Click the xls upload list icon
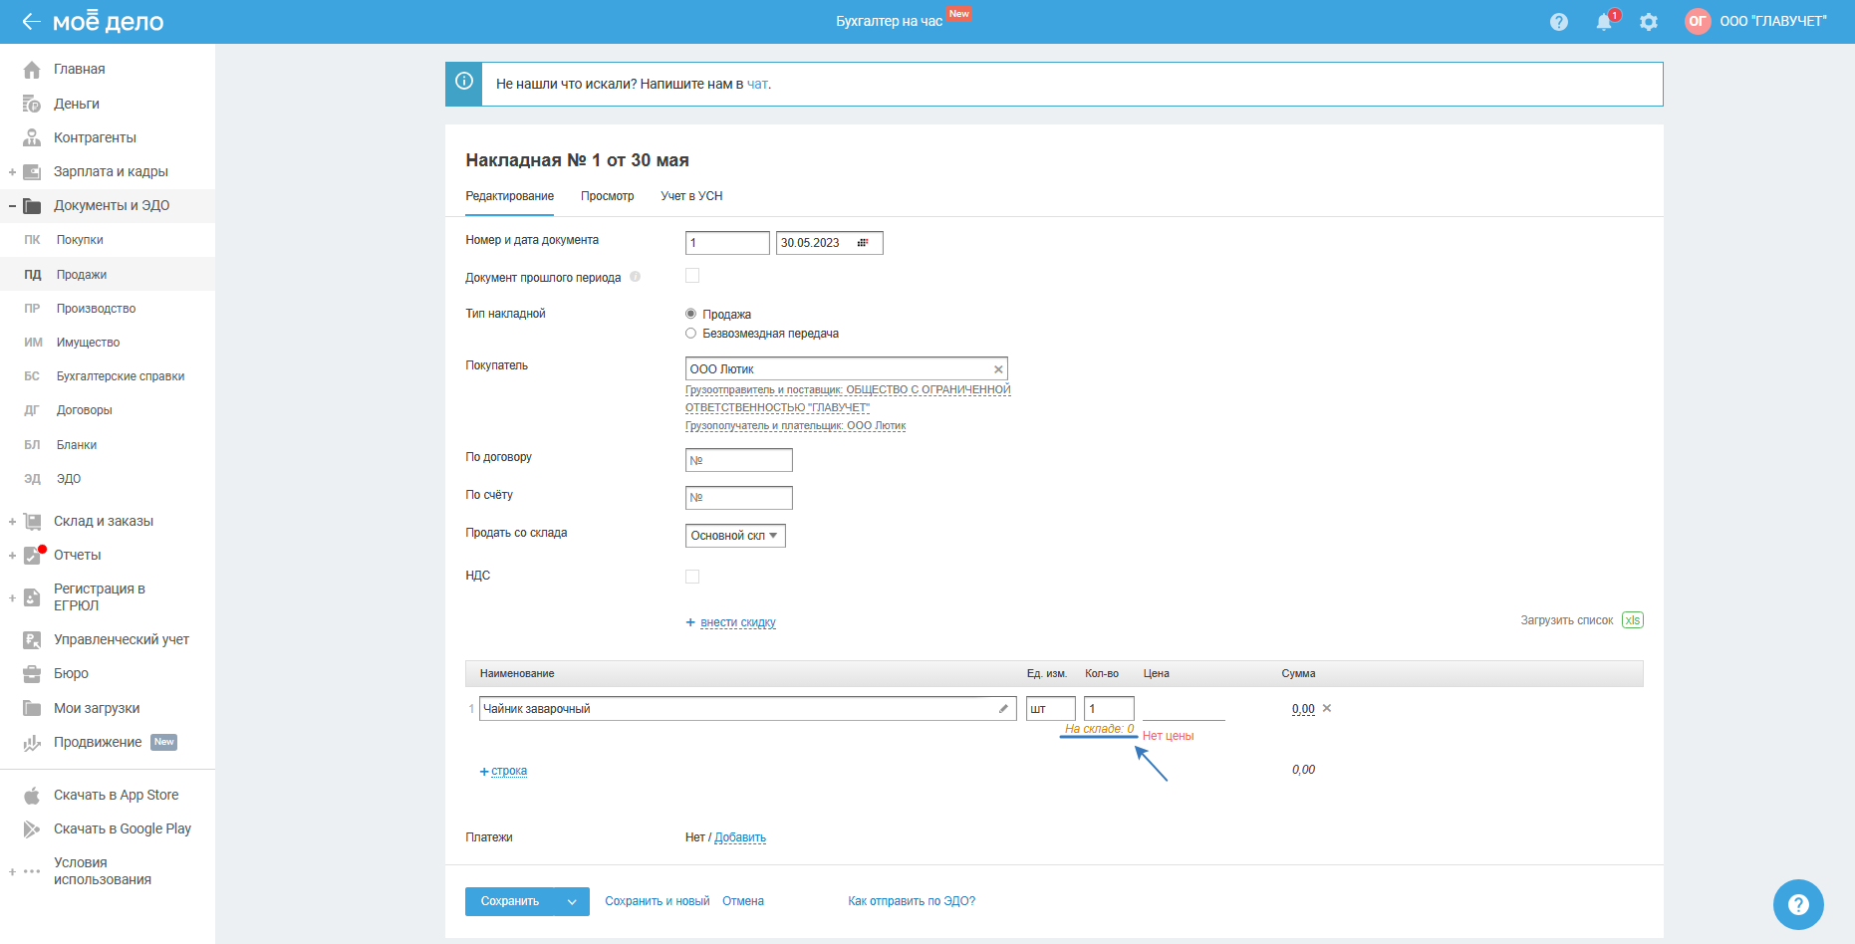 coord(1632,620)
